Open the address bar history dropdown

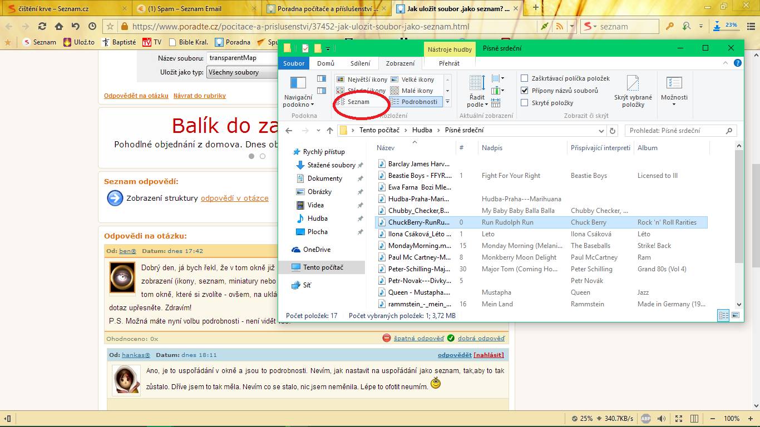(601, 131)
